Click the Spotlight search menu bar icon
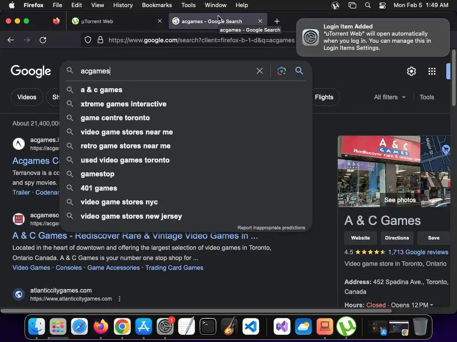457x342 pixels. [368, 5]
